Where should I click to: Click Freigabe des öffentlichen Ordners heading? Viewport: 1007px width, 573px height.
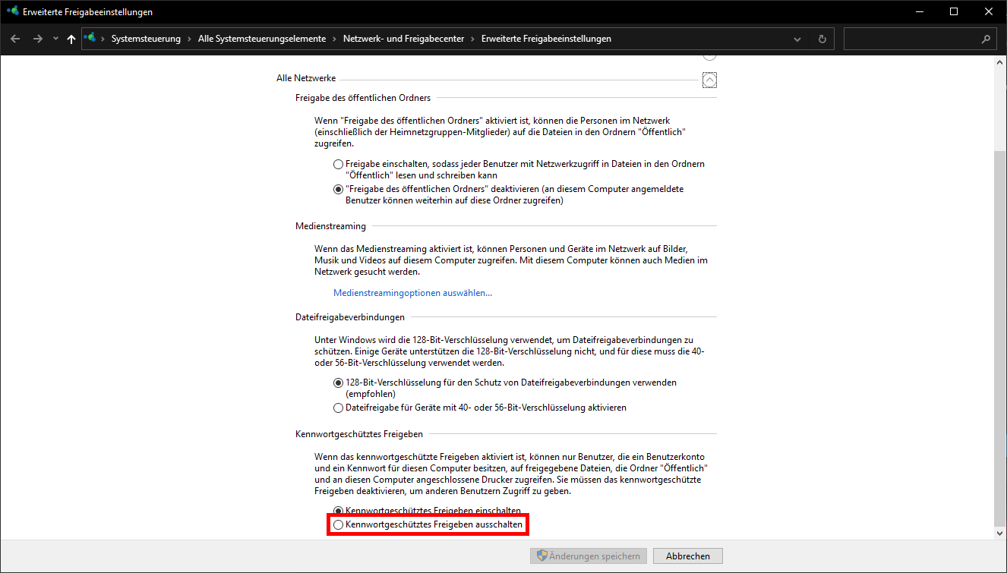(x=363, y=98)
